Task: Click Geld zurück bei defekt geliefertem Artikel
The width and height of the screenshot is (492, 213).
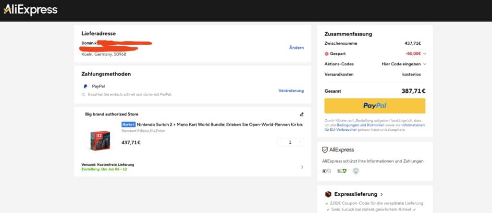Action: [372, 209]
